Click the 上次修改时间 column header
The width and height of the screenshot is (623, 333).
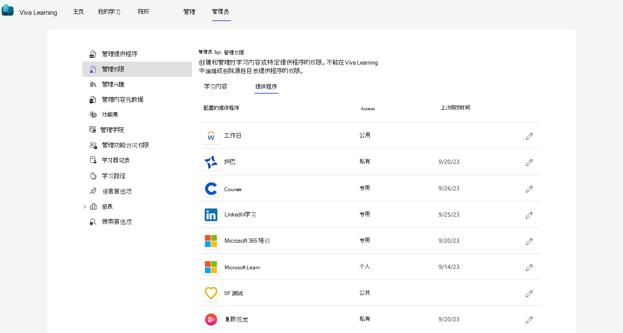455,108
